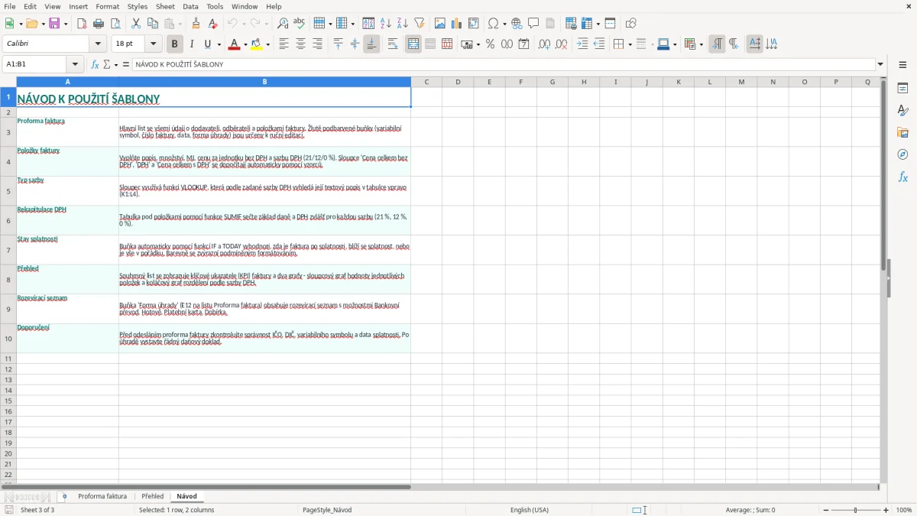Open Find and Replace icon
917x516 pixels.
[x=283, y=24]
